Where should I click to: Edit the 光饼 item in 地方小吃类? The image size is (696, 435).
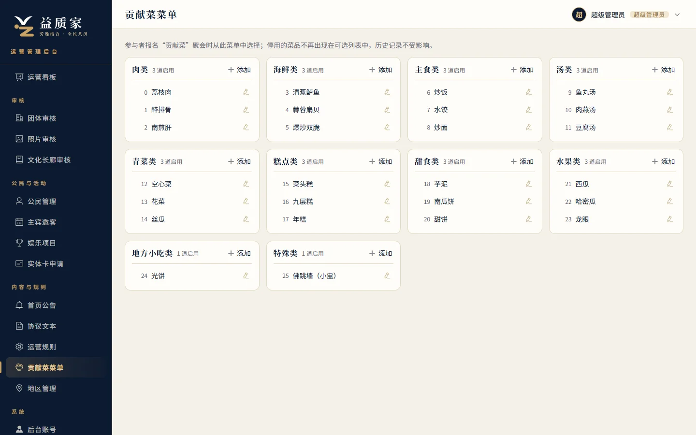(246, 275)
